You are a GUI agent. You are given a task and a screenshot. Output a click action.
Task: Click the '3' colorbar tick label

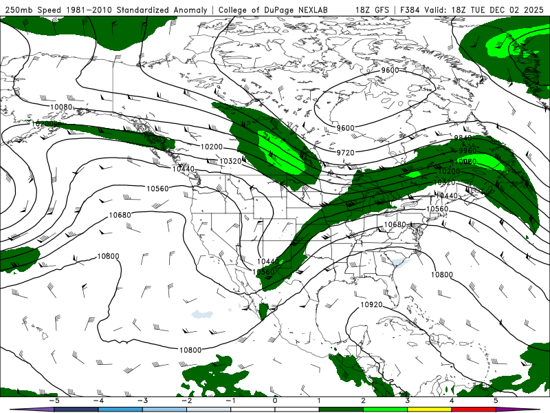coord(407,401)
